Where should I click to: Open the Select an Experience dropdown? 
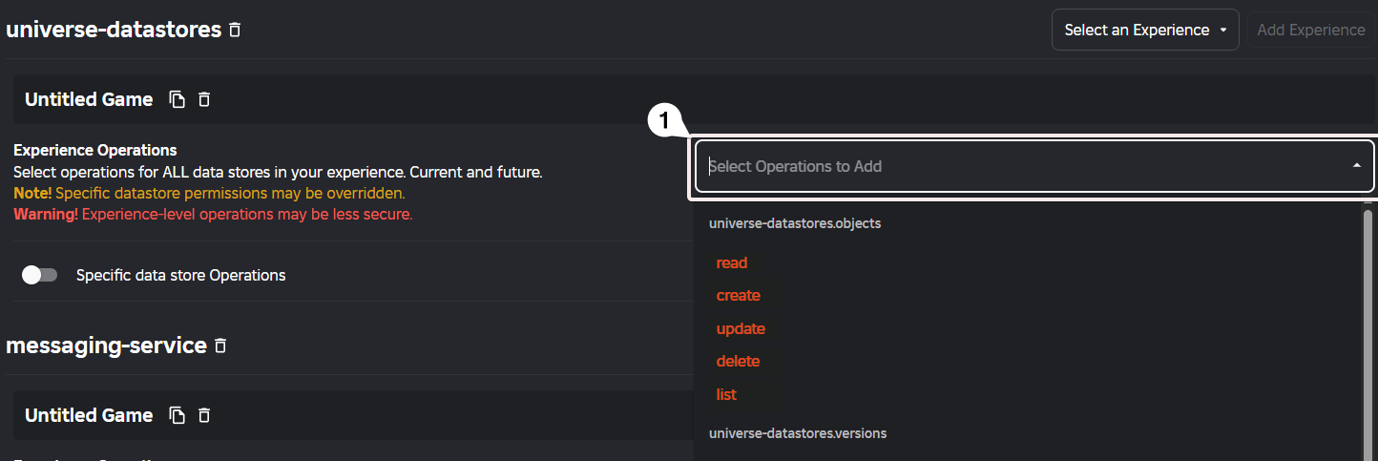(x=1145, y=30)
